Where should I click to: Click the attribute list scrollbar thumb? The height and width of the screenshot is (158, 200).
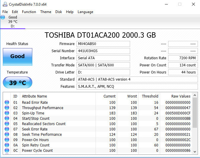pos(195,113)
